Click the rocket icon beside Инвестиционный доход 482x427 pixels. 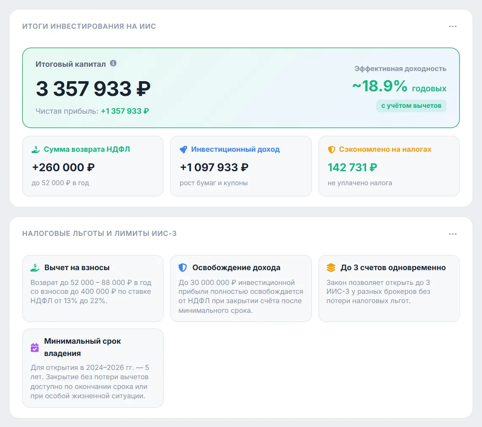click(x=183, y=150)
